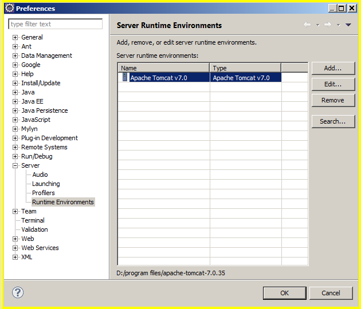Expand the Remote Systems node

click(15, 147)
